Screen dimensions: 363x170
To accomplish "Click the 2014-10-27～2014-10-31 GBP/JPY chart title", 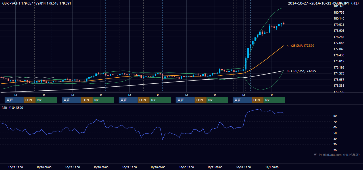I will [x=324, y=3].
